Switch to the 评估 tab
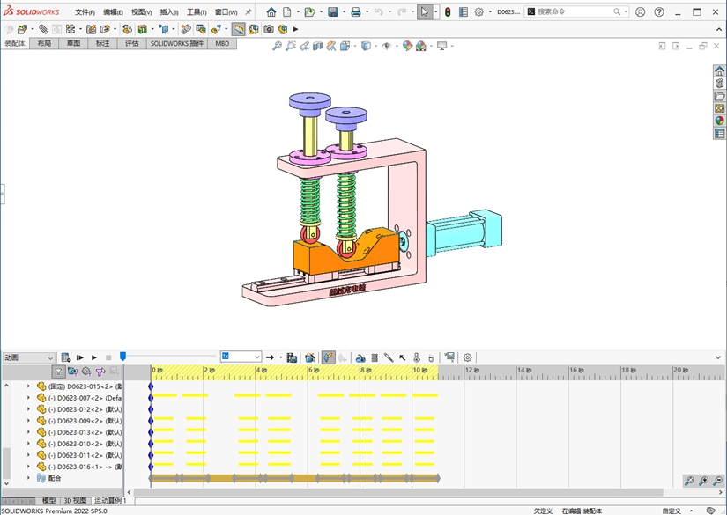 tap(131, 43)
